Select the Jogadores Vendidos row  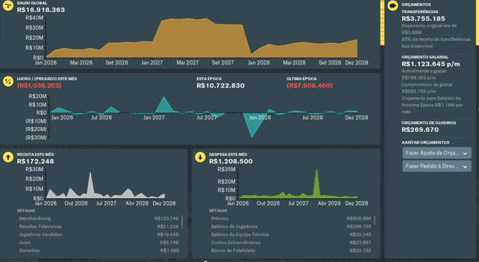[x=99, y=234]
